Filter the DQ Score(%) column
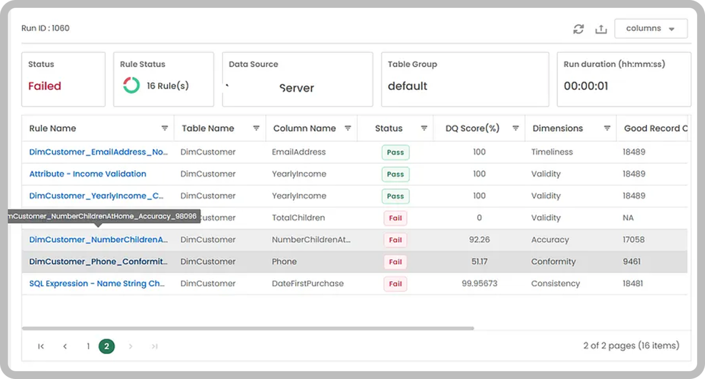The height and width of the screenshot is (379, 705). tap(515, 128)
